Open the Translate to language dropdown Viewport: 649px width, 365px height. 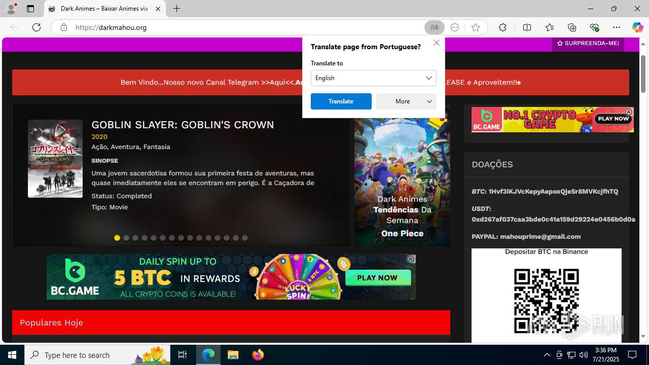point(374,78)
